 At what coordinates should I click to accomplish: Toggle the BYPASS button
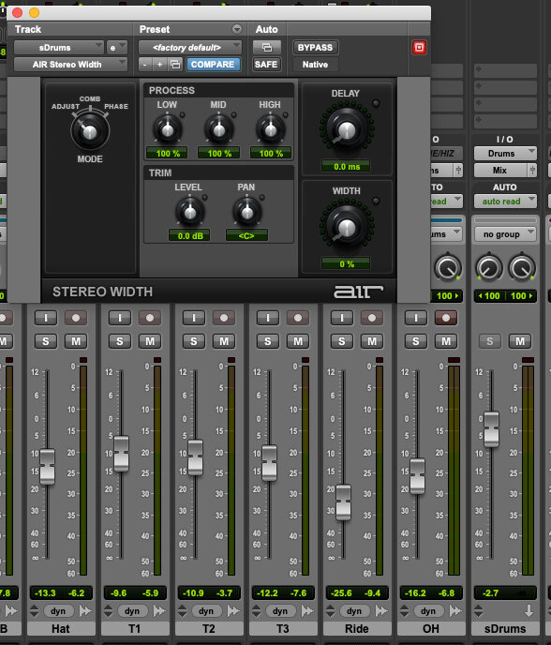coord(315,48)
